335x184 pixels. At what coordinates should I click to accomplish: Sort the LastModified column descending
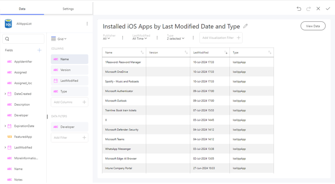point(226,52)
